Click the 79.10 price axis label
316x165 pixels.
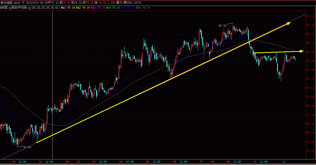310,133
